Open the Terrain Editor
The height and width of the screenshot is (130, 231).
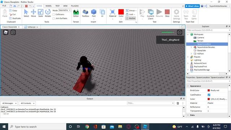tap(76, 13)
